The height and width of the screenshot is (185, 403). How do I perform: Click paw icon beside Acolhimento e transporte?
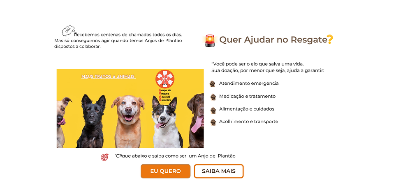tap(213, 122)
